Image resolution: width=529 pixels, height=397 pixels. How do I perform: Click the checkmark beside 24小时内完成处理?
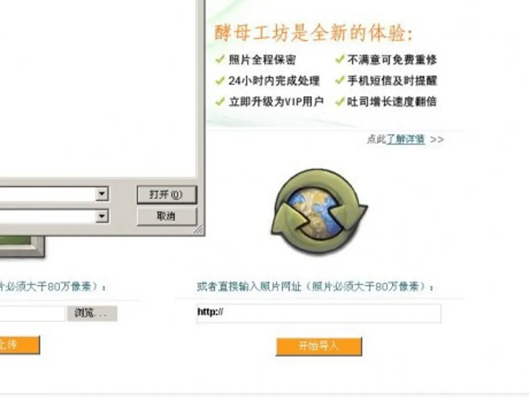click(220, 81)
